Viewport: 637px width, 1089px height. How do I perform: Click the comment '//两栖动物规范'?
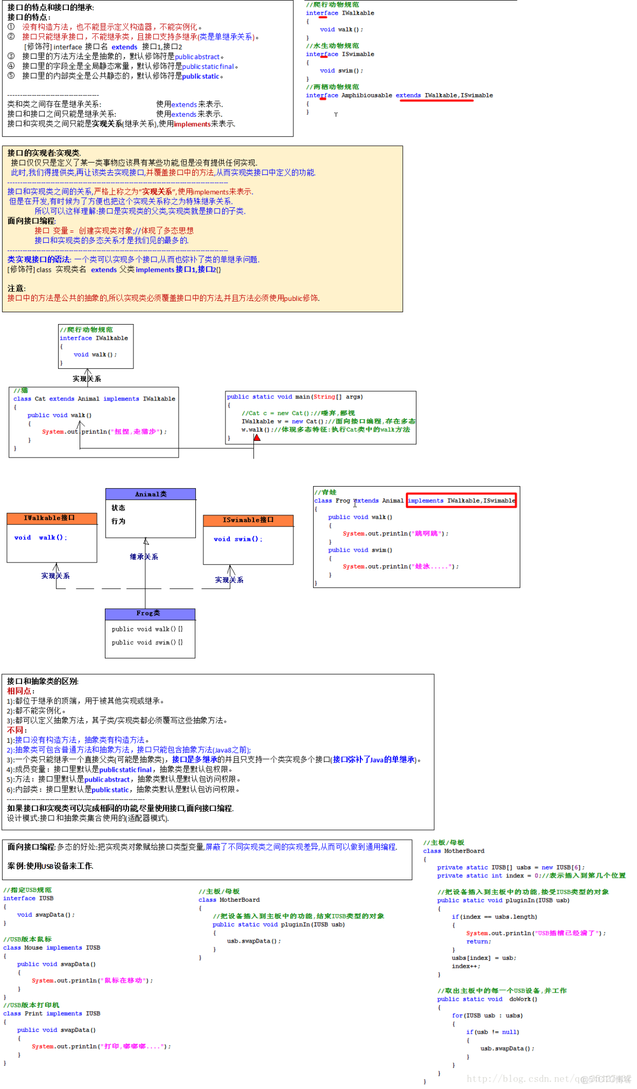point(332,87)
